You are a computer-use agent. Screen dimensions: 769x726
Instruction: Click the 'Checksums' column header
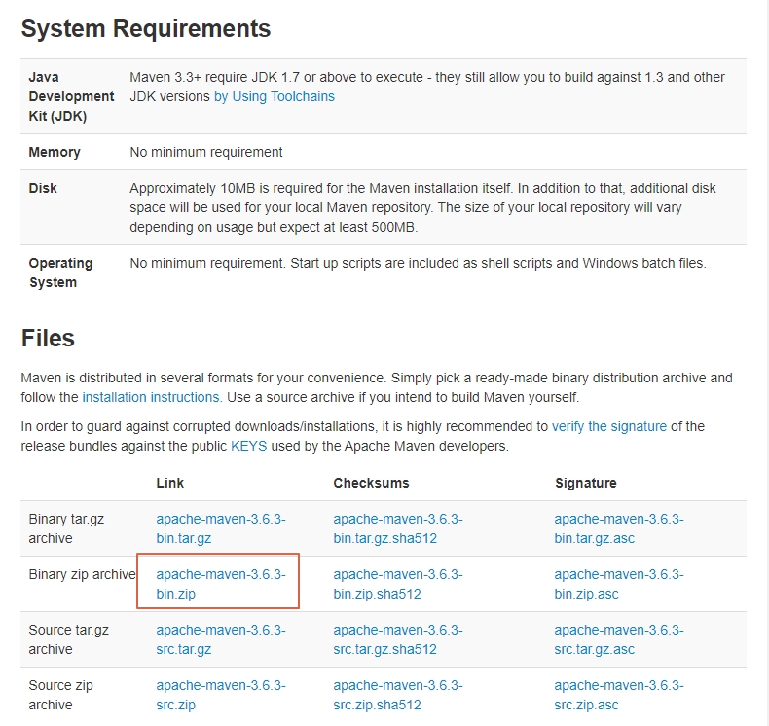click(371, 483)
